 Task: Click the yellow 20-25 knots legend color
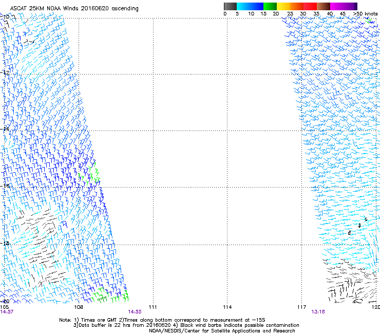(283, 6)
